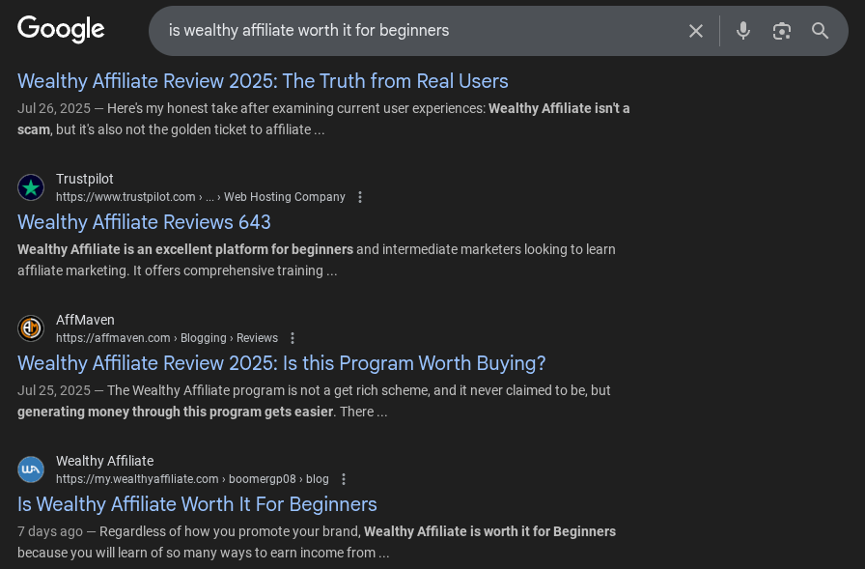Open 'Wealthy Affiliate Reviews 643' result
865x569 pixels.
click(x=144, y=222)
